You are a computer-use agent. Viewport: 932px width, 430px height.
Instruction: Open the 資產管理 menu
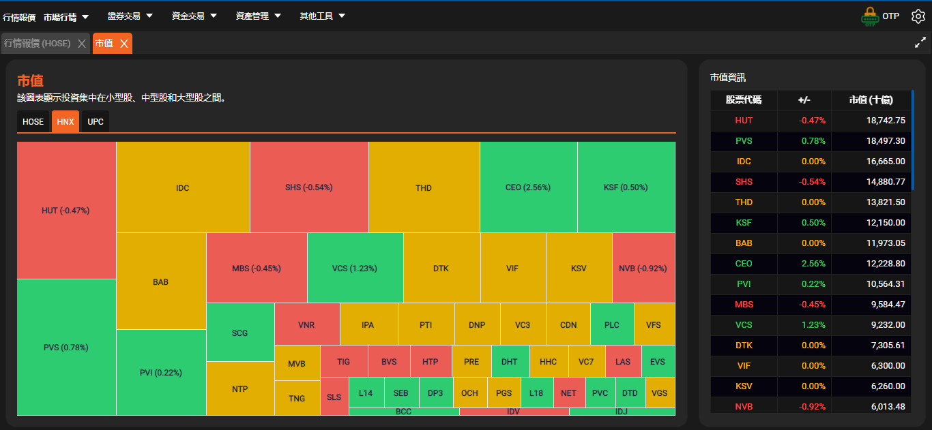pos(258,16)
